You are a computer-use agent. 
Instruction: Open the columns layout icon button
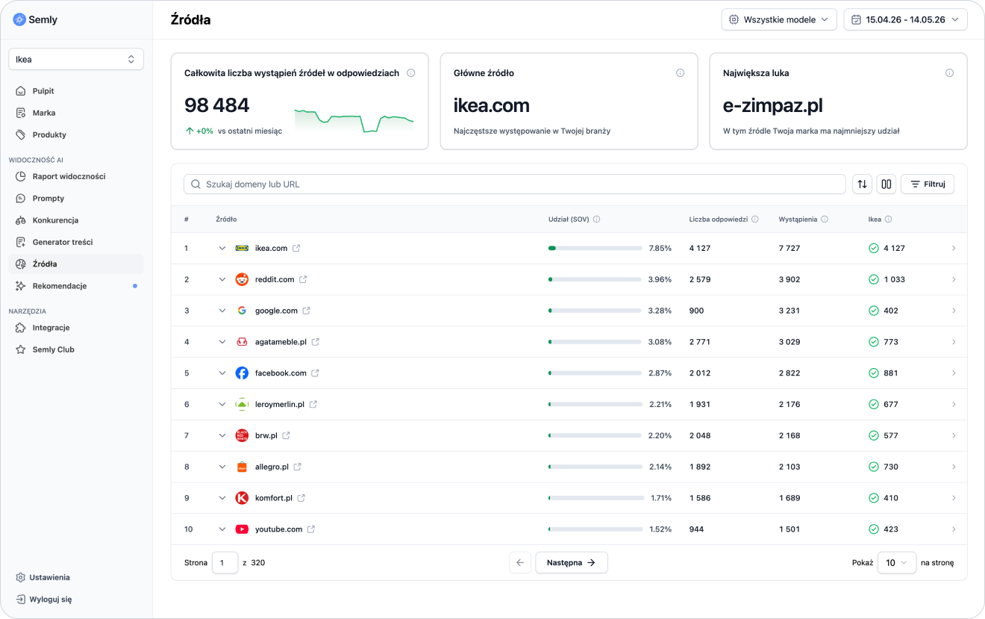click(x=886, y=184)
